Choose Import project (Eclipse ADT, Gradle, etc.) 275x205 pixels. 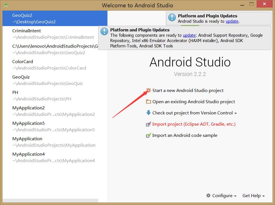click(194, 124)
